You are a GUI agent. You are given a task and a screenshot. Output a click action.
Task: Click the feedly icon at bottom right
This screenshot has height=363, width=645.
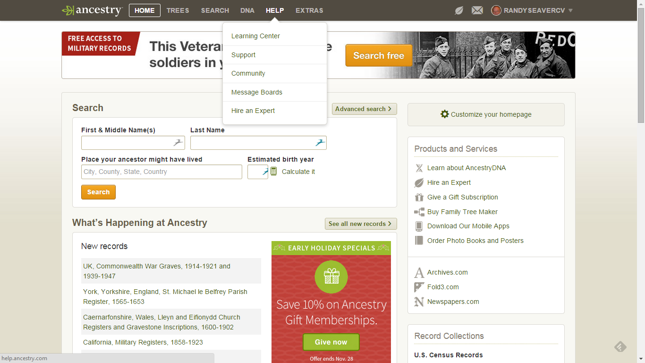(620, 347)
